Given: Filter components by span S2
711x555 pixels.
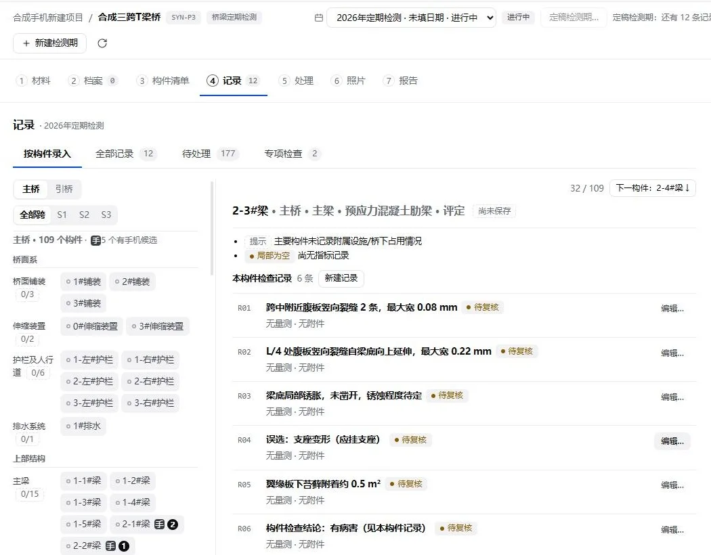Looking at the screenshot, I should (x=85, y=215).
